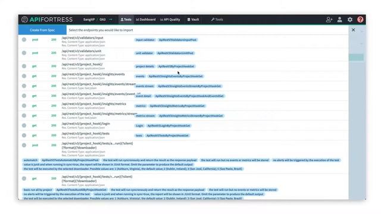Select the insights/events endpoint toggle
Image resolution: width=381 pixels, height=214 pixels.
click(x=24, y=76)
